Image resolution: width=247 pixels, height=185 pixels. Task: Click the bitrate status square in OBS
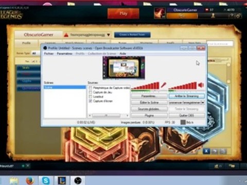183,122
